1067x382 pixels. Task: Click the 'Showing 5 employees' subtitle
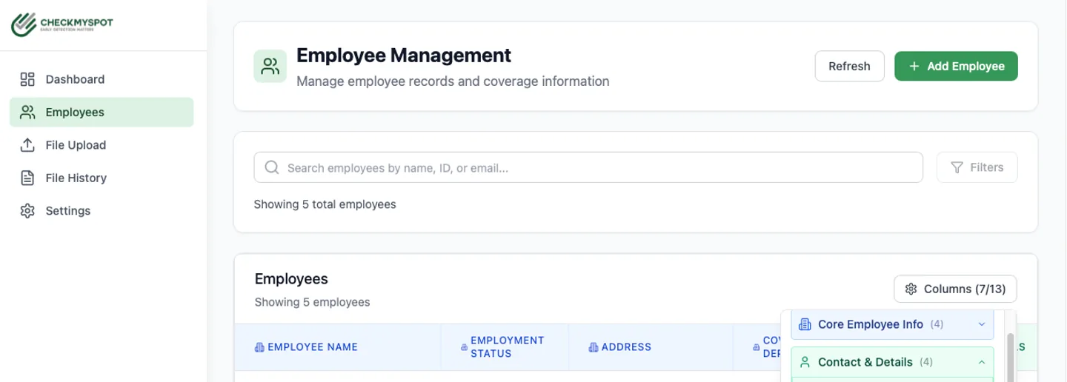312,302
